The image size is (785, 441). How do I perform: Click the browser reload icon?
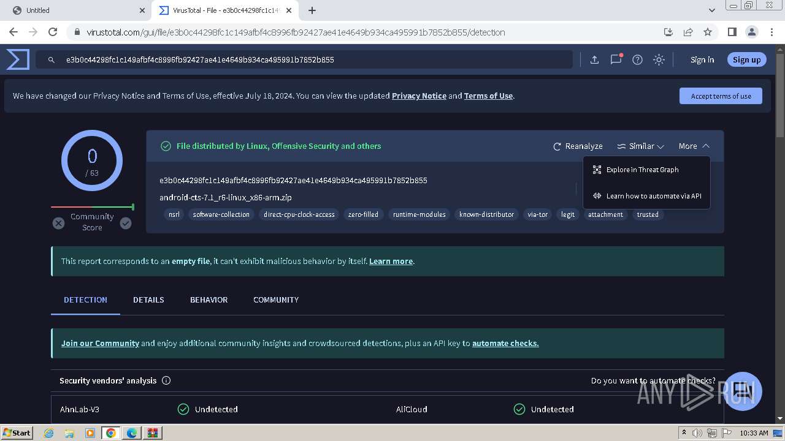coord(53,32)
